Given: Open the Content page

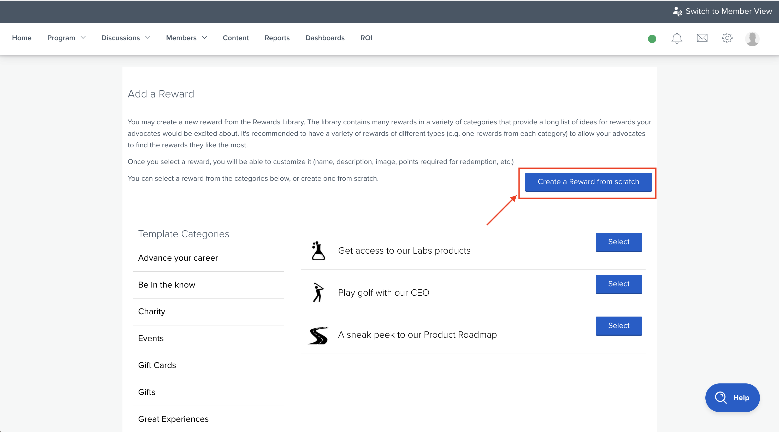Looking at the screenshot, I should point(235,38).
